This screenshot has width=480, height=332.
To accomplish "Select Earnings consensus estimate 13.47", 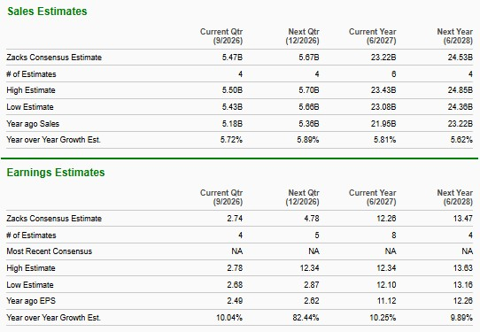I will [x=463, y=219].
